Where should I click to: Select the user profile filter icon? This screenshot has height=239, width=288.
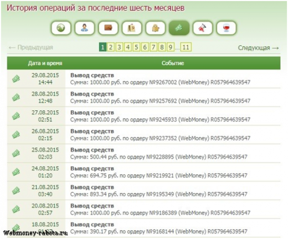[84, 28]
